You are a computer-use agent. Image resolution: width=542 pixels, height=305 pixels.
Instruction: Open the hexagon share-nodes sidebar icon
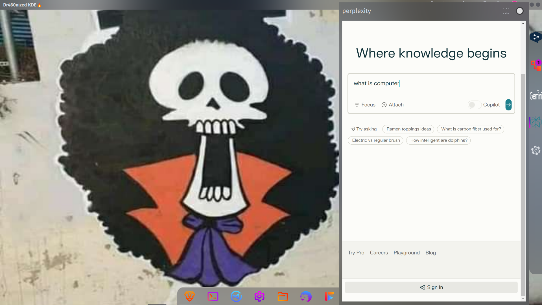pos(536,37)
